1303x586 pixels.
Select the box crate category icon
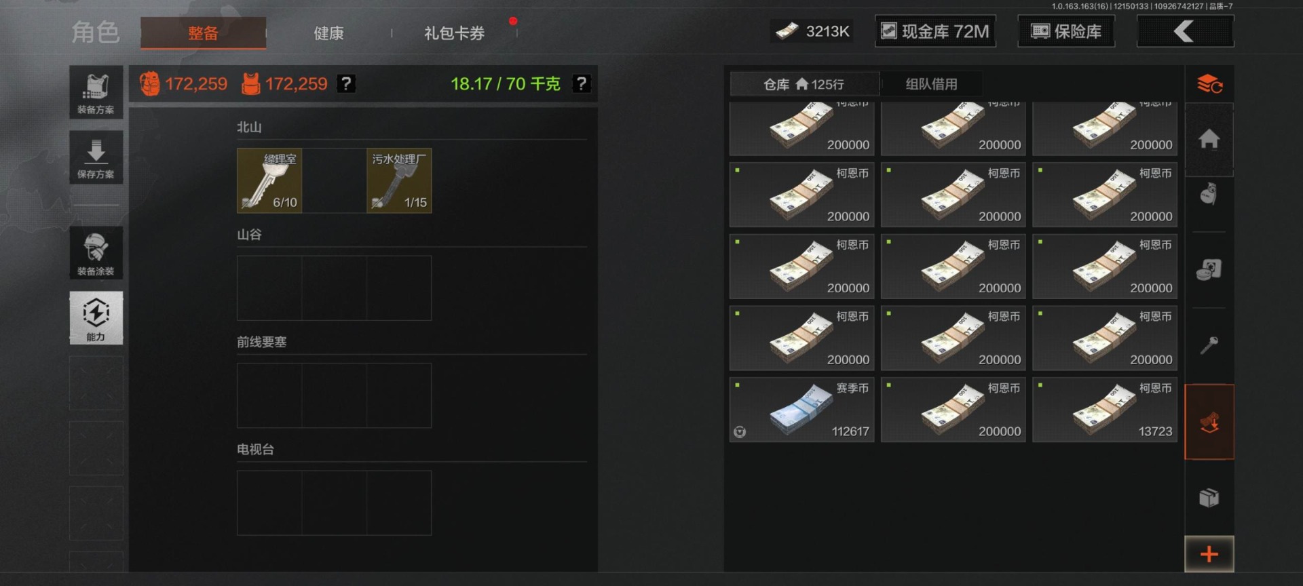[1209, 498]
